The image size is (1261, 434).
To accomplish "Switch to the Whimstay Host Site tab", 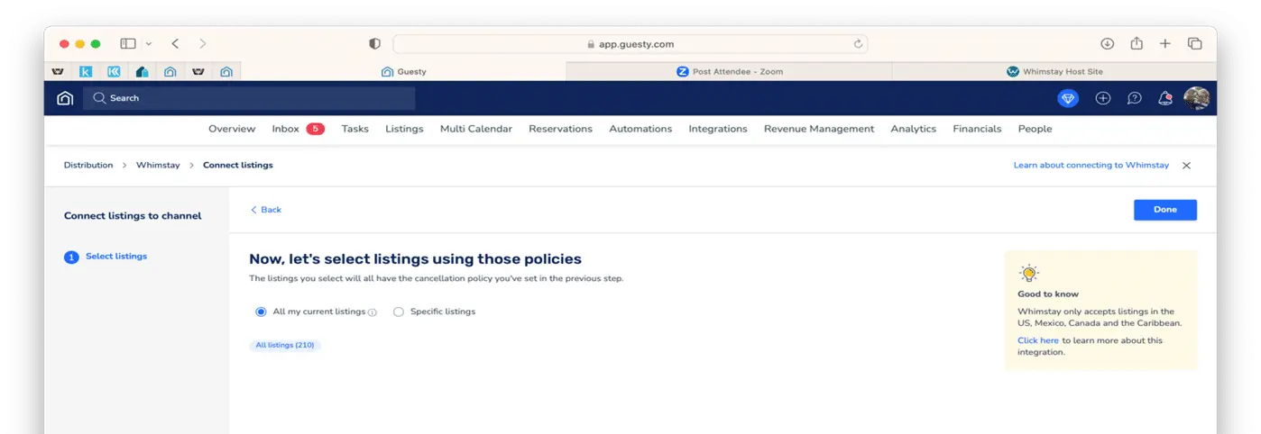I will click(1054, 71).
